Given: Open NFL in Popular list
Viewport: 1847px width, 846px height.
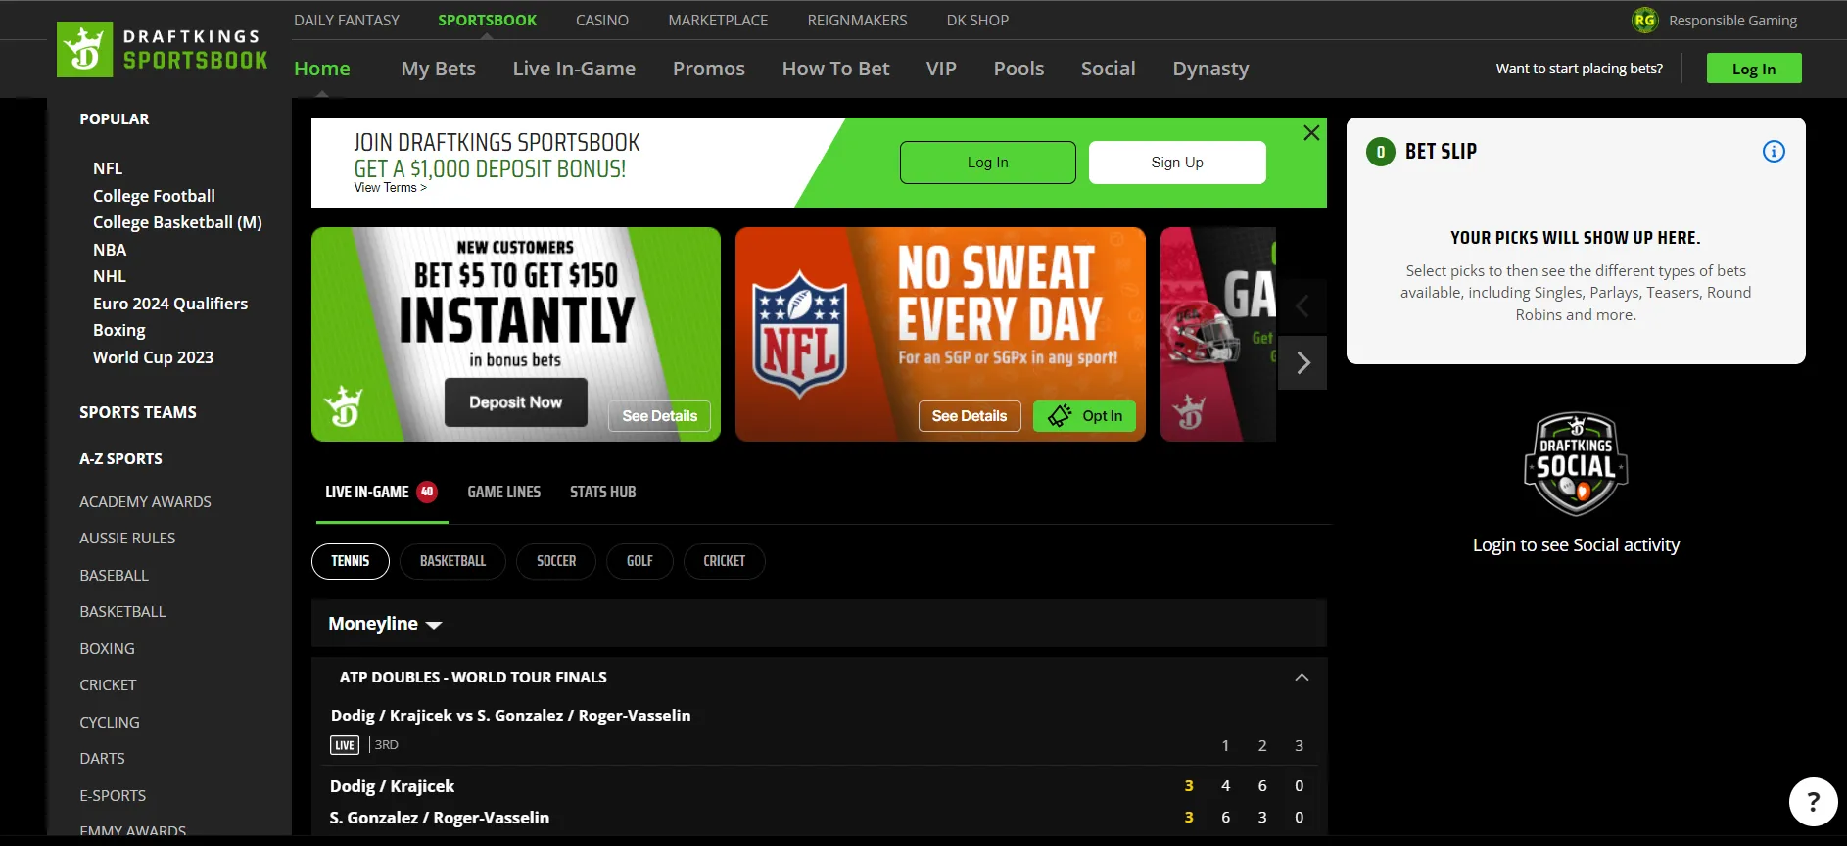Looking at the screenshot, I should [x=108, y=168].
